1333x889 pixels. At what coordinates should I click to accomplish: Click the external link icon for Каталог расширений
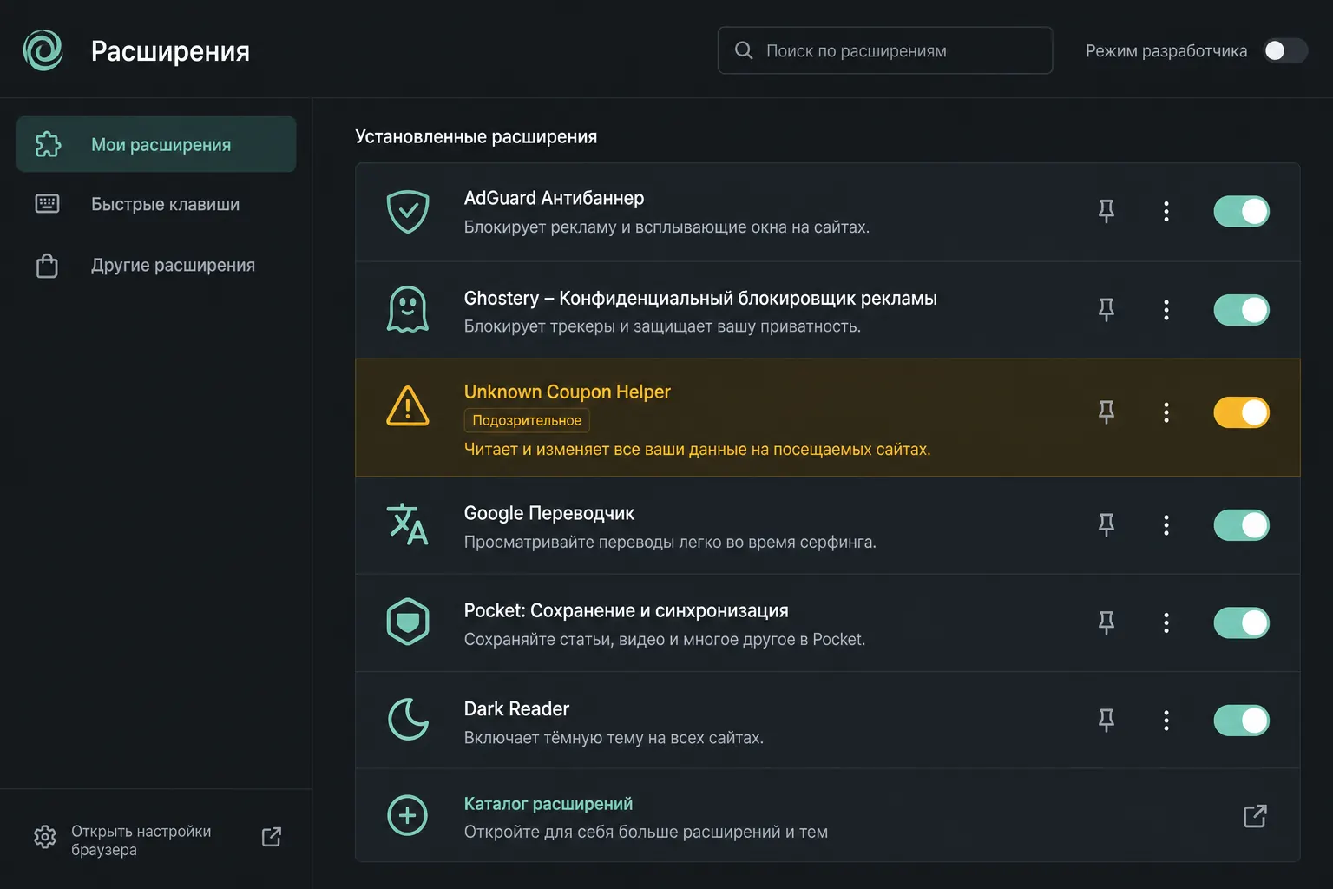click(x=1255, y=816)
